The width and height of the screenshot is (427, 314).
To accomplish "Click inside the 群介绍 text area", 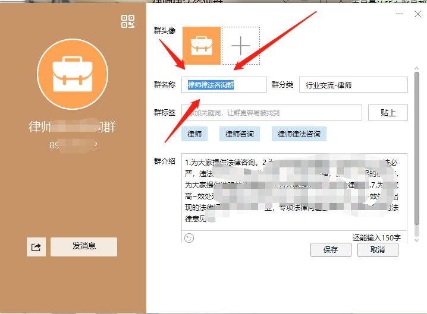I will [x=294, y=190].
